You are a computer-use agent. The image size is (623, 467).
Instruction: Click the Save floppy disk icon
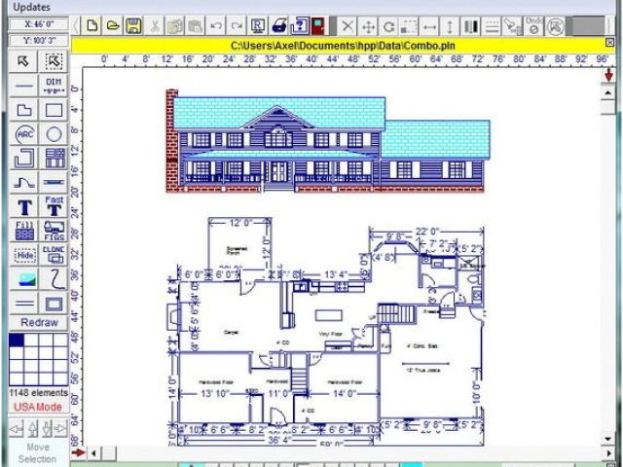point(133,25)
